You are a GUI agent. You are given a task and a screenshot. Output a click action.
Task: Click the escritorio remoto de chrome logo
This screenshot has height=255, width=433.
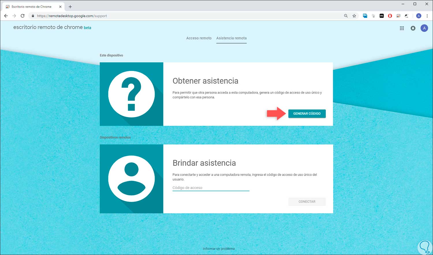point(52,27)
